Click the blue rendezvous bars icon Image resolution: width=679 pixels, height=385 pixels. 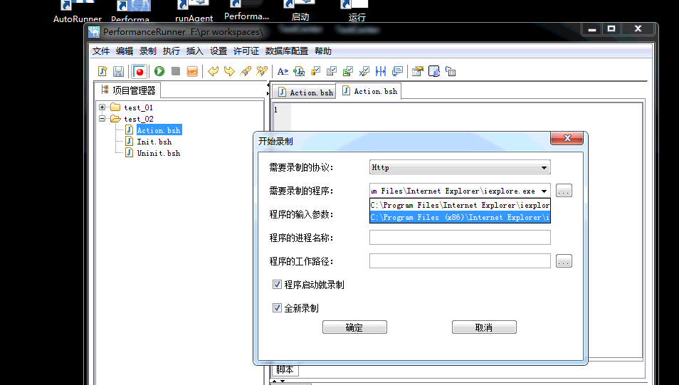381,71
